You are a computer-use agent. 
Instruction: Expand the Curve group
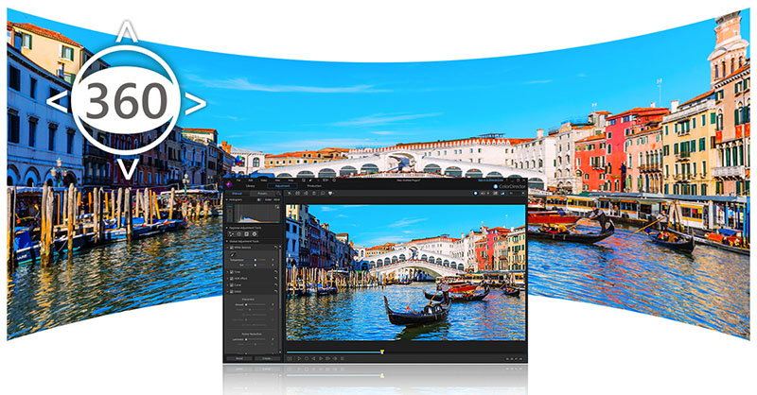[227, 285]
